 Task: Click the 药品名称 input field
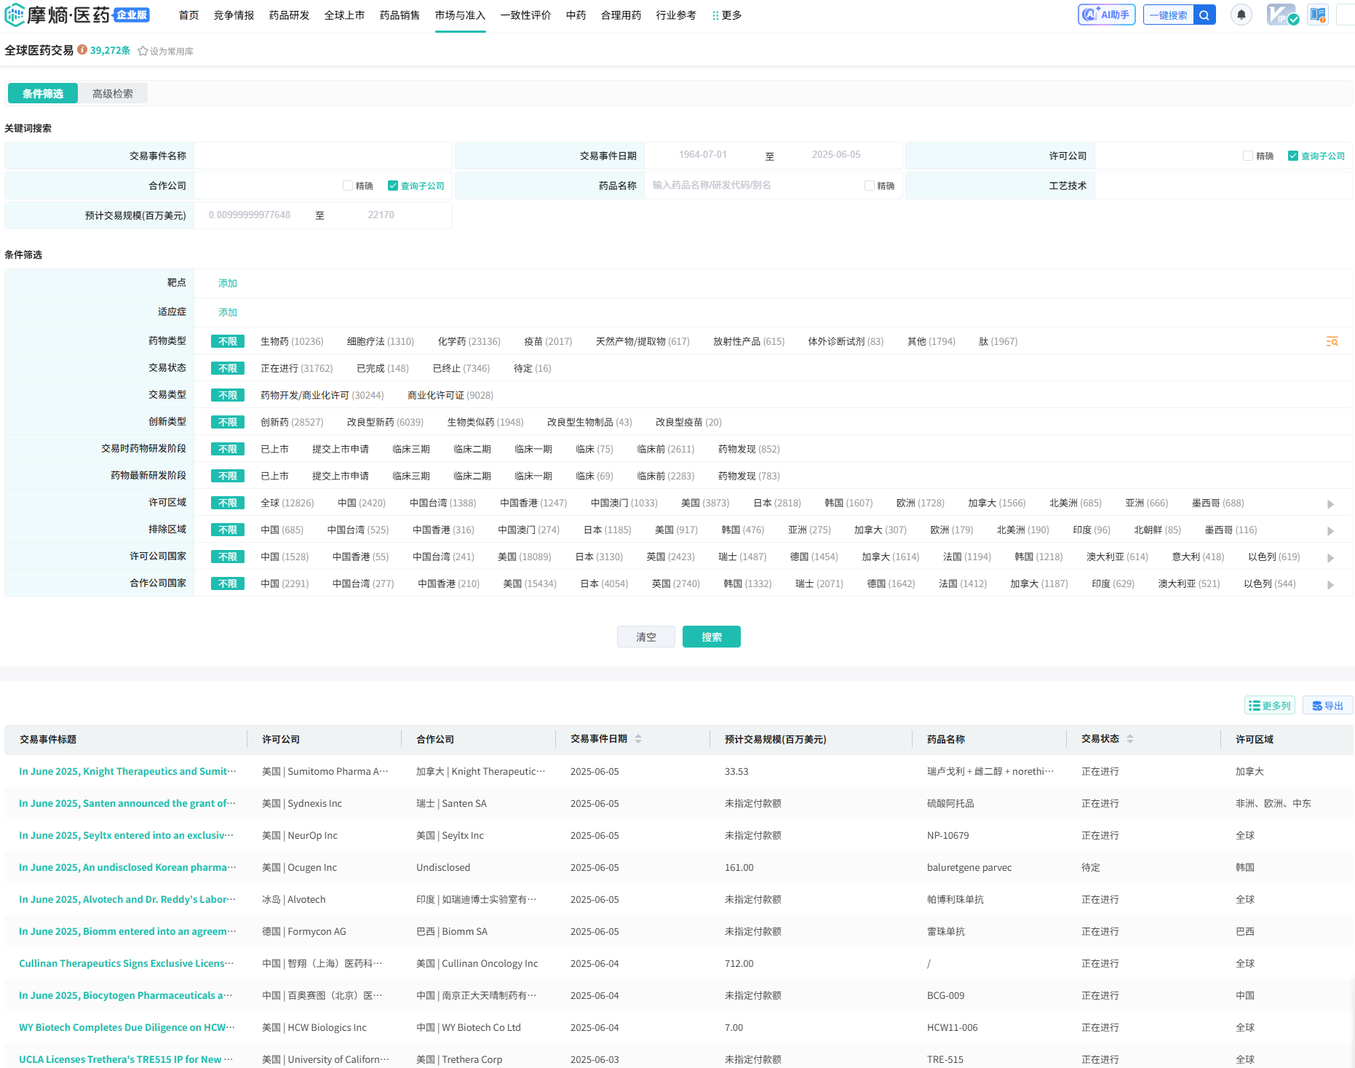(753, 186)
